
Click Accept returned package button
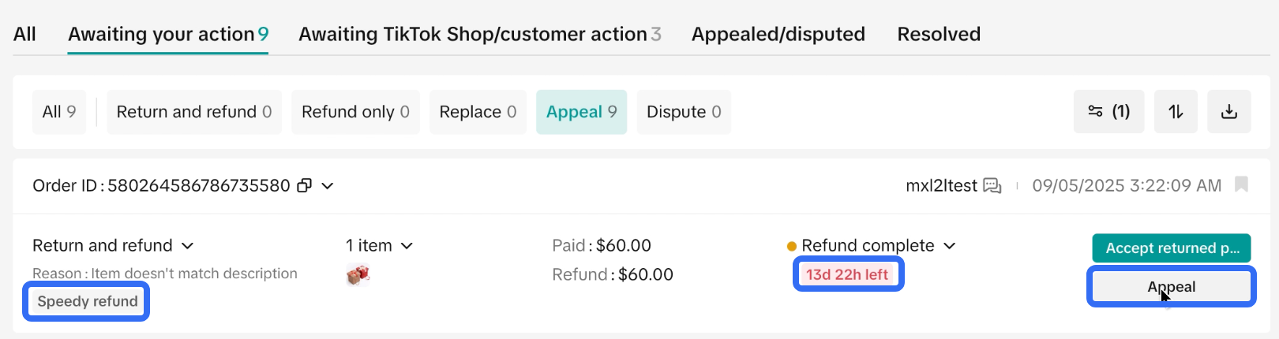[1171, 248]
